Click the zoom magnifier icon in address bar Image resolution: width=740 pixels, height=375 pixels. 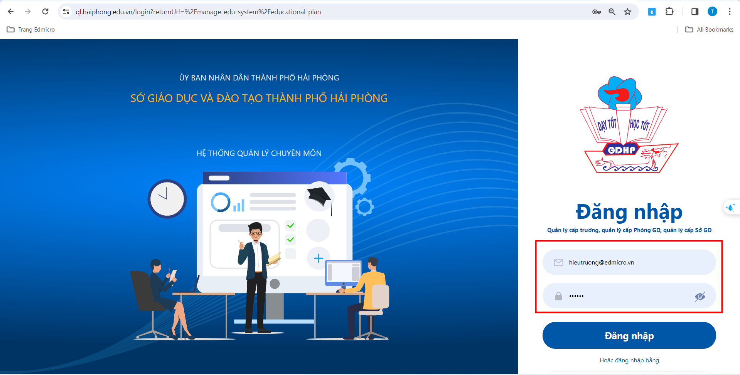pyautogui.click(x=612, y=12)
